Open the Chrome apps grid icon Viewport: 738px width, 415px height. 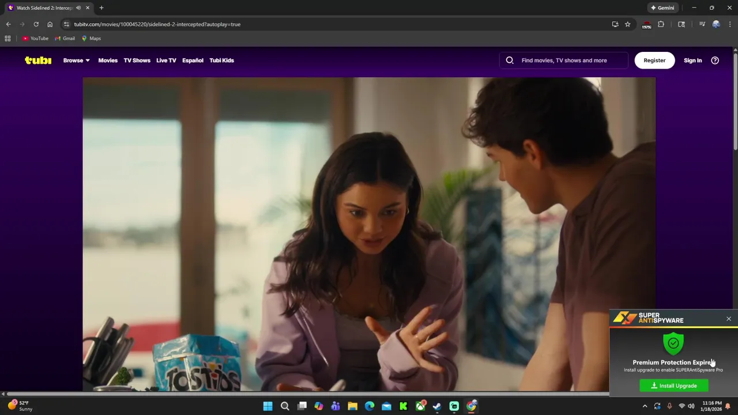pyautogui.click(x=7, y=39)
